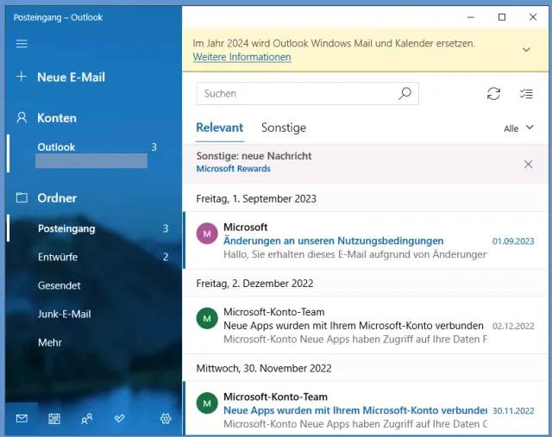Open People via bottom bar icon

point(87,419)
